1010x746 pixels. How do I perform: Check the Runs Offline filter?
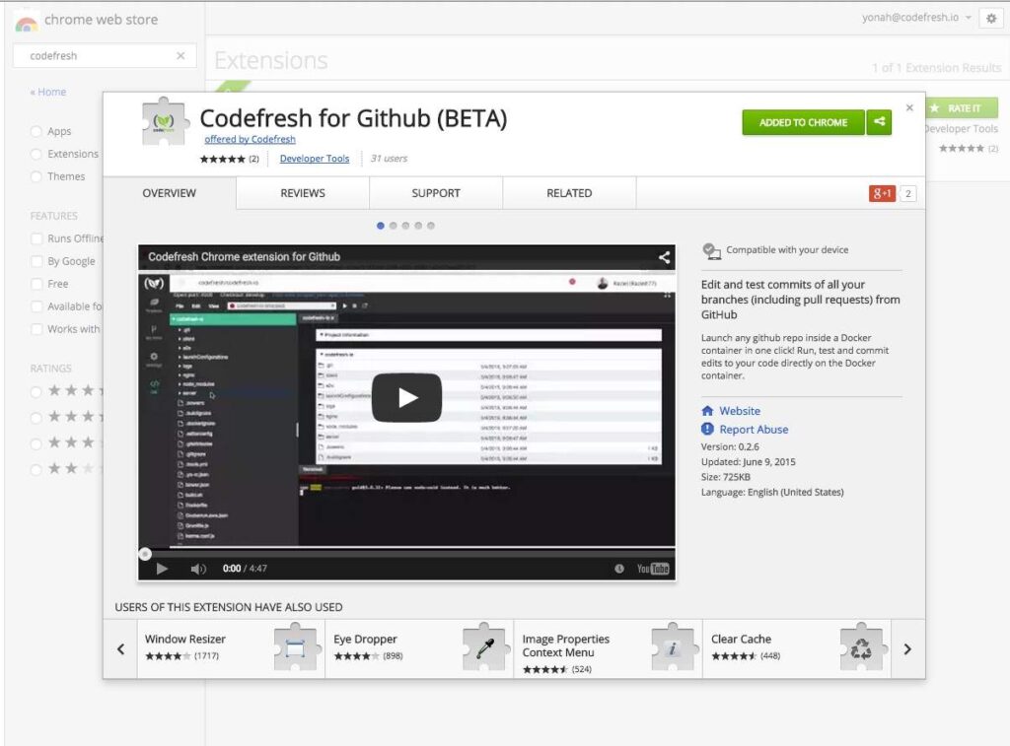[36, 237]
